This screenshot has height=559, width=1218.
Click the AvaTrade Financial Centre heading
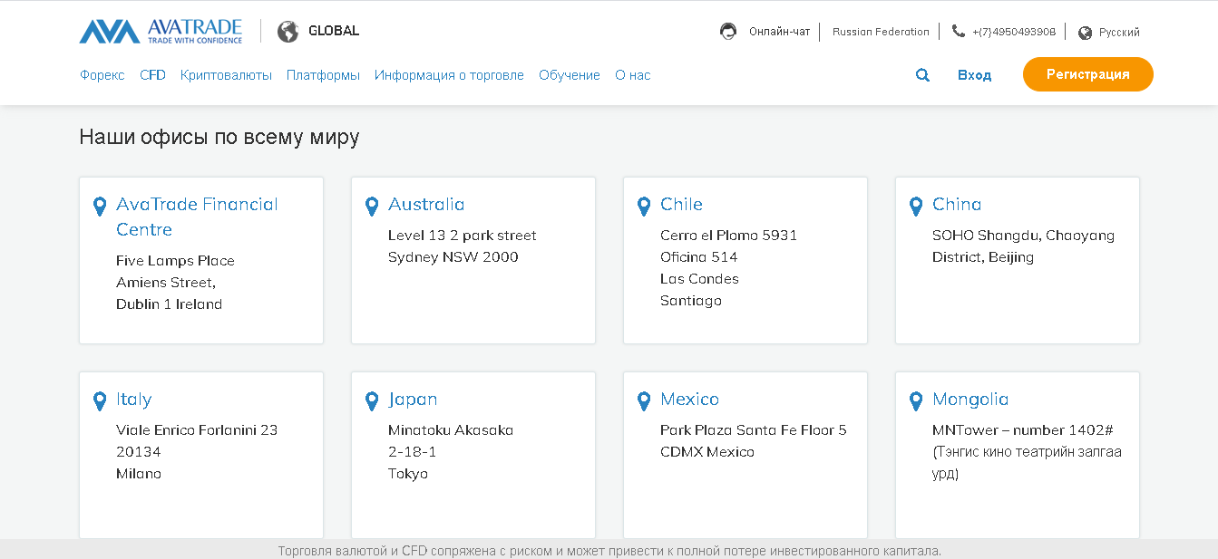(x=197, y=217)
